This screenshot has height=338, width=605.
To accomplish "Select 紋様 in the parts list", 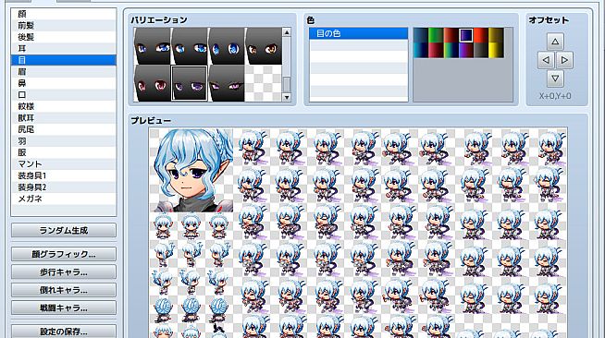I will pyautogui.click(x=64, y=106).
